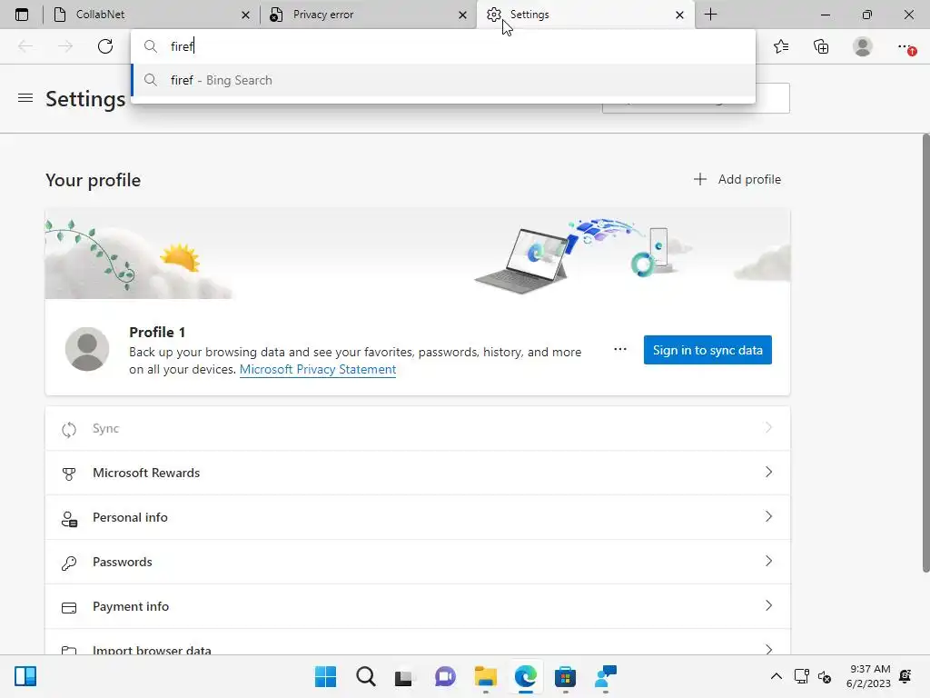Refresh the current page
The height and width of the screenshot is (698, 930).
tap(105, 46)
